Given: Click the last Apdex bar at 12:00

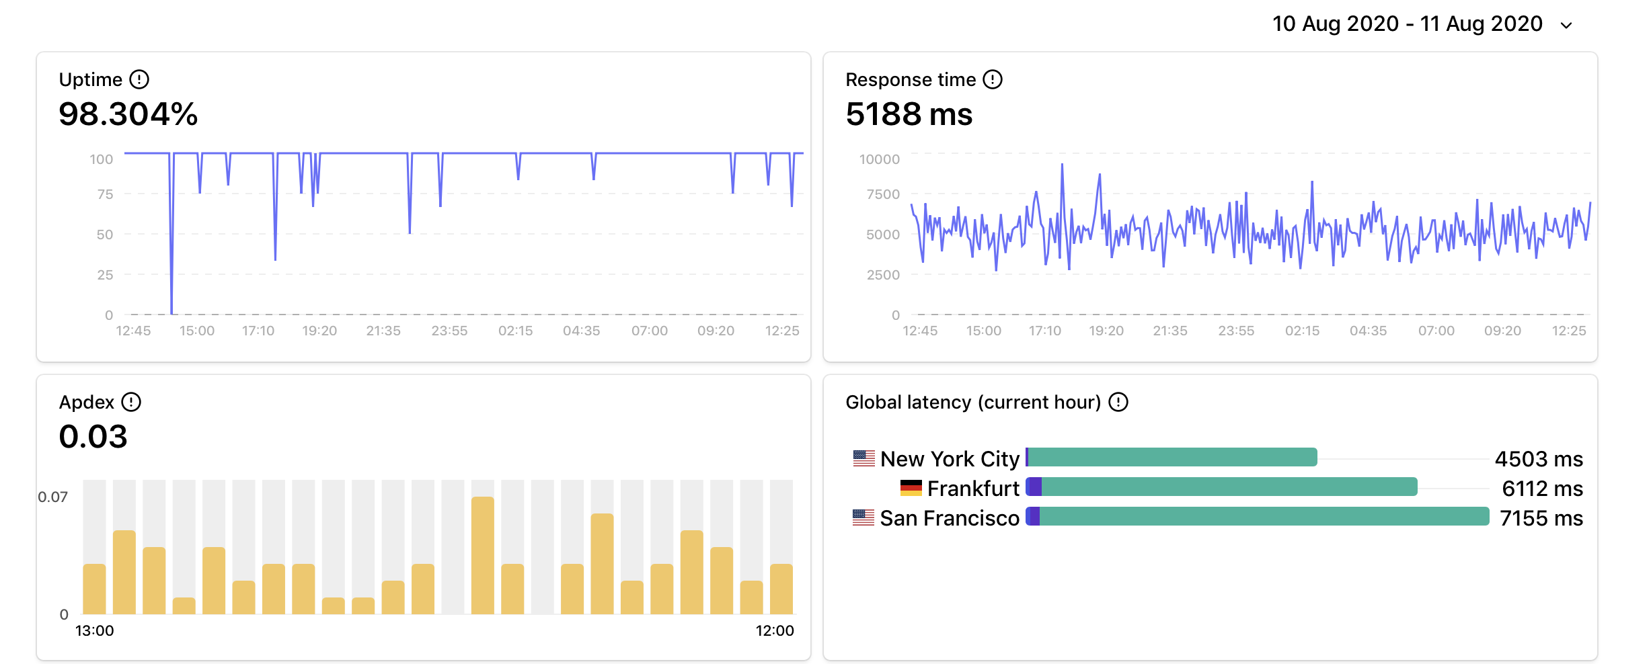Looking at the screenshot, I should tap(781, 589).
